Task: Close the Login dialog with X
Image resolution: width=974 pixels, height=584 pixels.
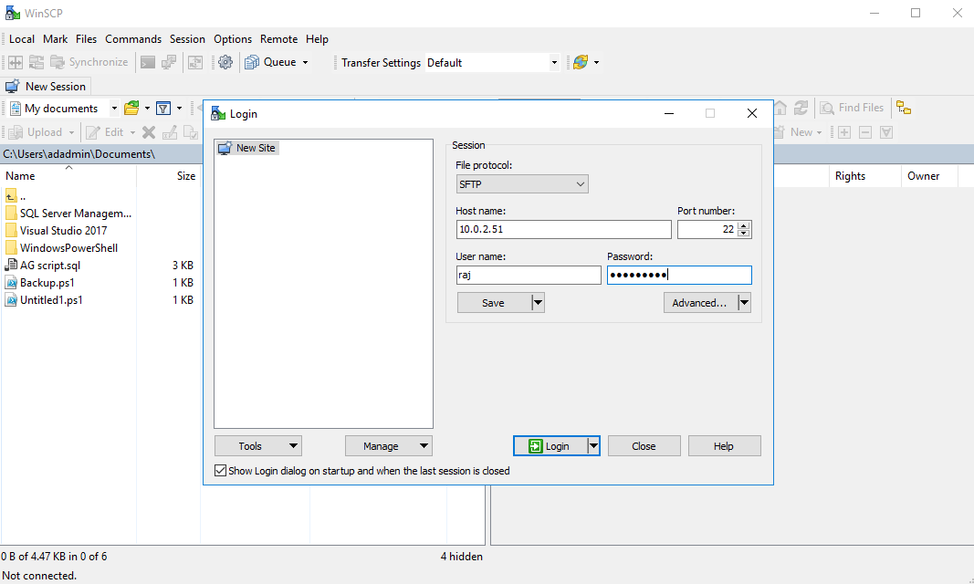Action: click(x=751, y=113)
